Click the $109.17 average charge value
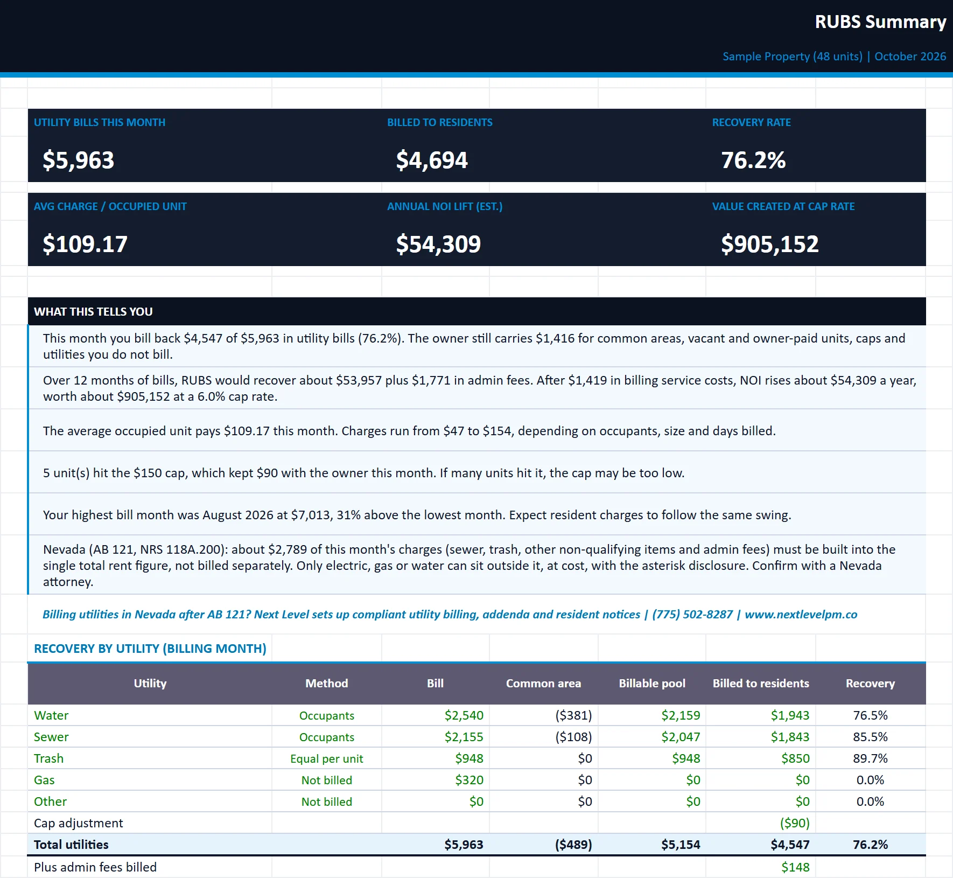The image size is (953, 878). (85, 244)
